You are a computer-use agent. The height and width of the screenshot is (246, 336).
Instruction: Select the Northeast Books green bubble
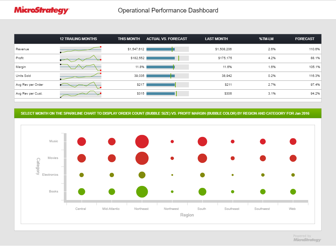142,191
